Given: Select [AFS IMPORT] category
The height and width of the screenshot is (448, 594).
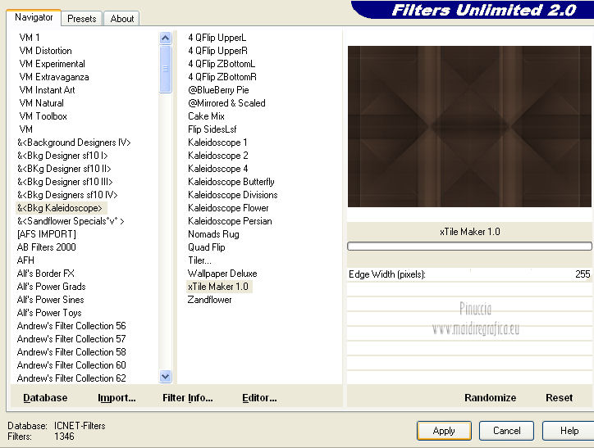Looking at the screenshot, I should (47, 234).
